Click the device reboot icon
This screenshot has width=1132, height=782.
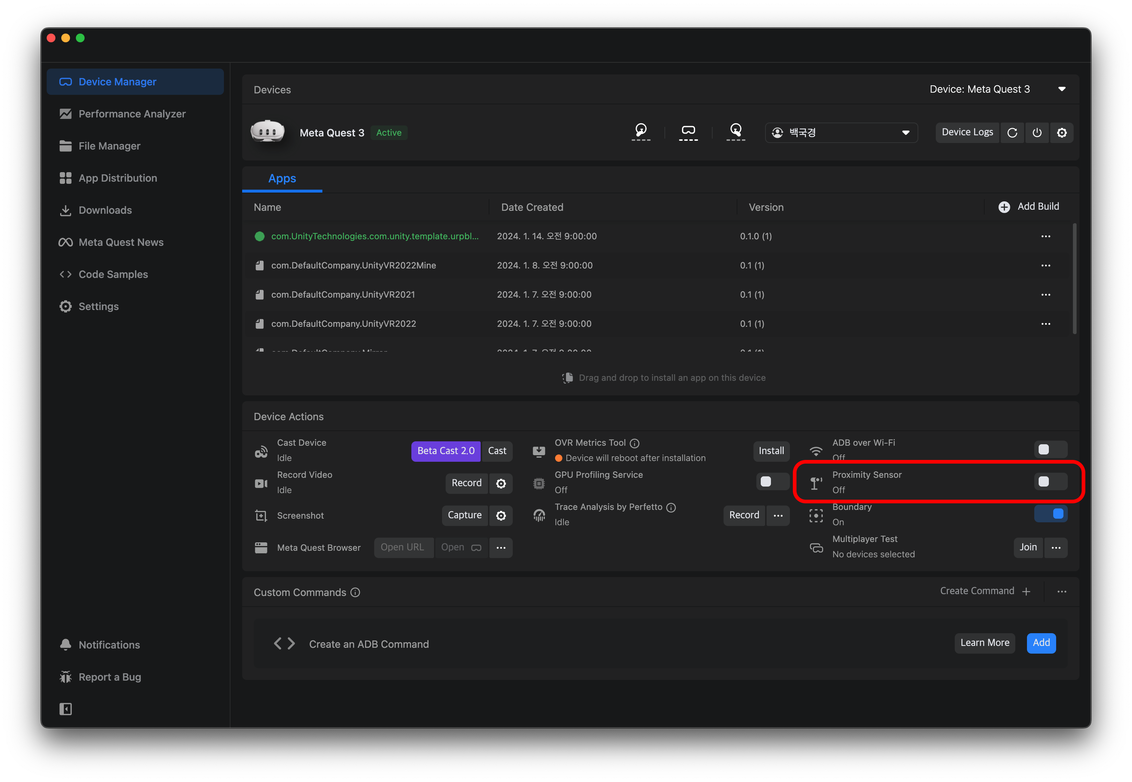tap(1012, 133)
